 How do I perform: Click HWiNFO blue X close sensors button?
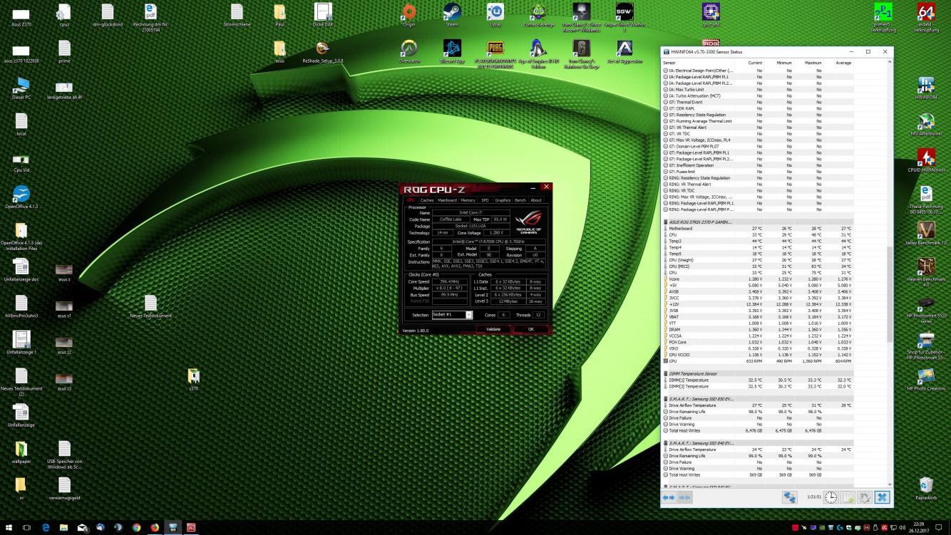pyautogui.click(x=882, y=497)
